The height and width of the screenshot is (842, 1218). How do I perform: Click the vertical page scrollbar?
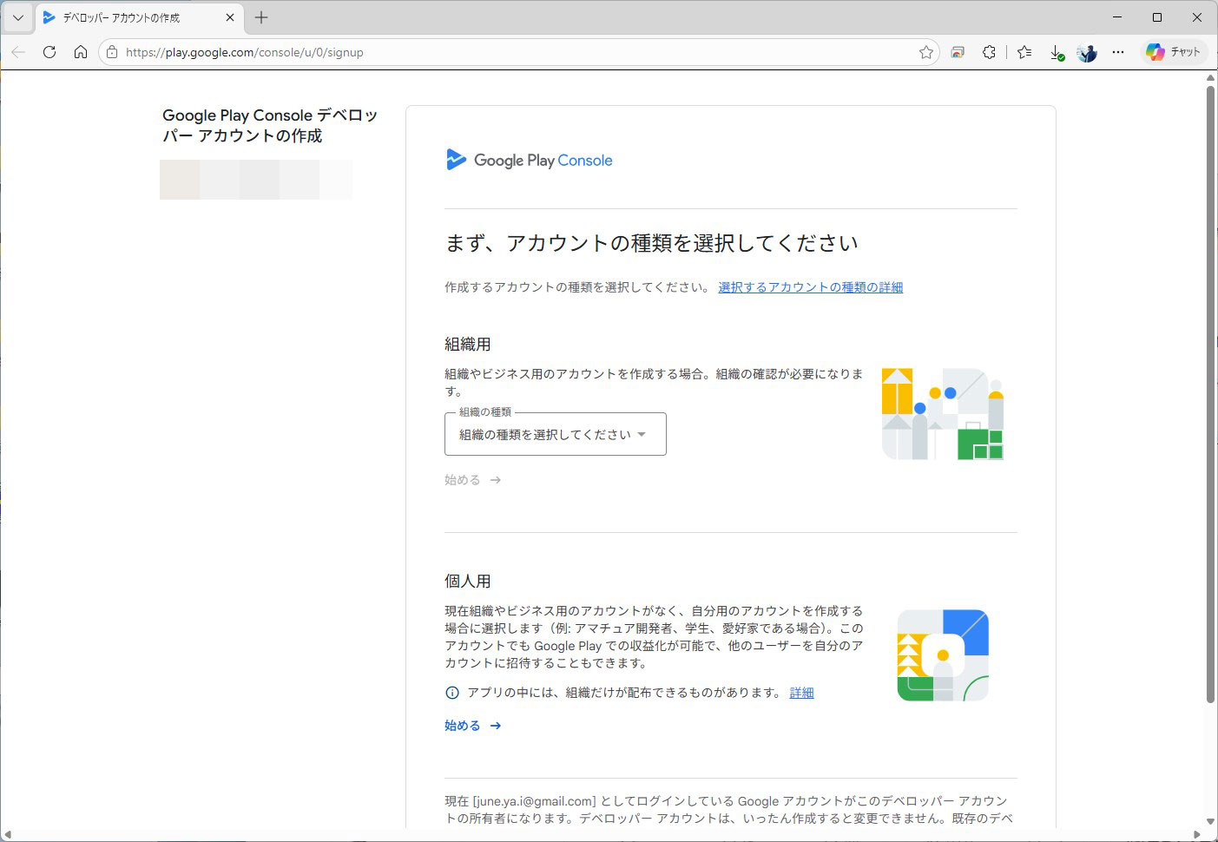click(1210, 395)
